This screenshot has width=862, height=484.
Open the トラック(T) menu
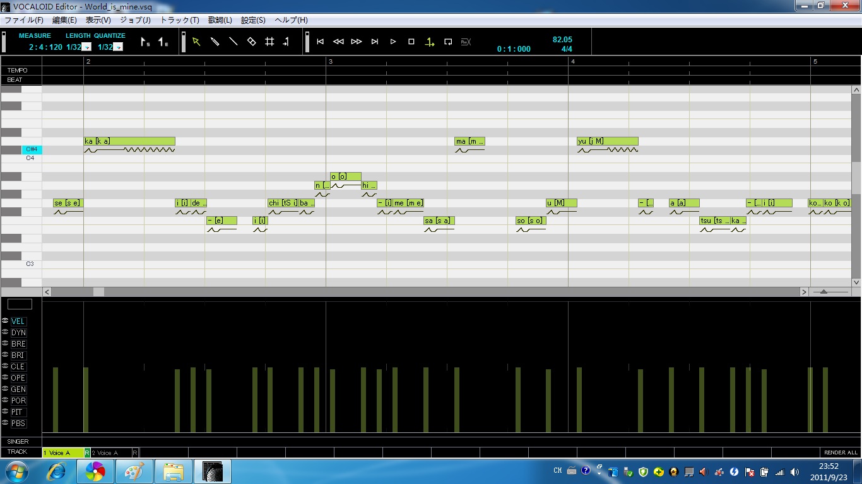click(x=179, y=20)
